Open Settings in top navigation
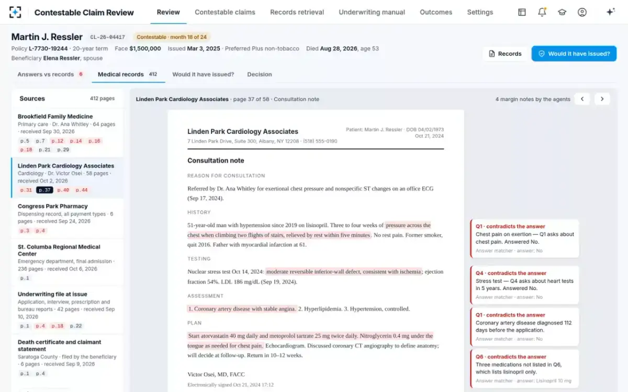This screenshot has height=392, width=628. [x=480, y=12]
